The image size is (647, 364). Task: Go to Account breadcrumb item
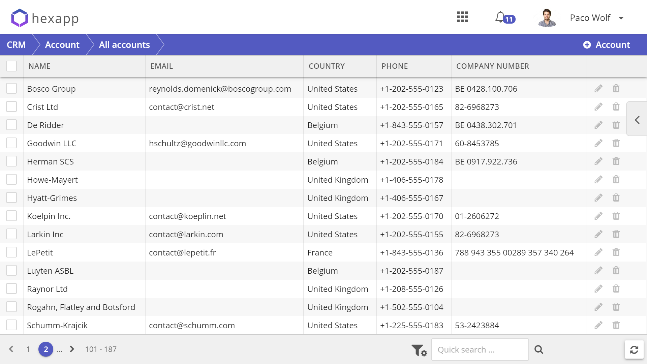(x=62, y=45)
